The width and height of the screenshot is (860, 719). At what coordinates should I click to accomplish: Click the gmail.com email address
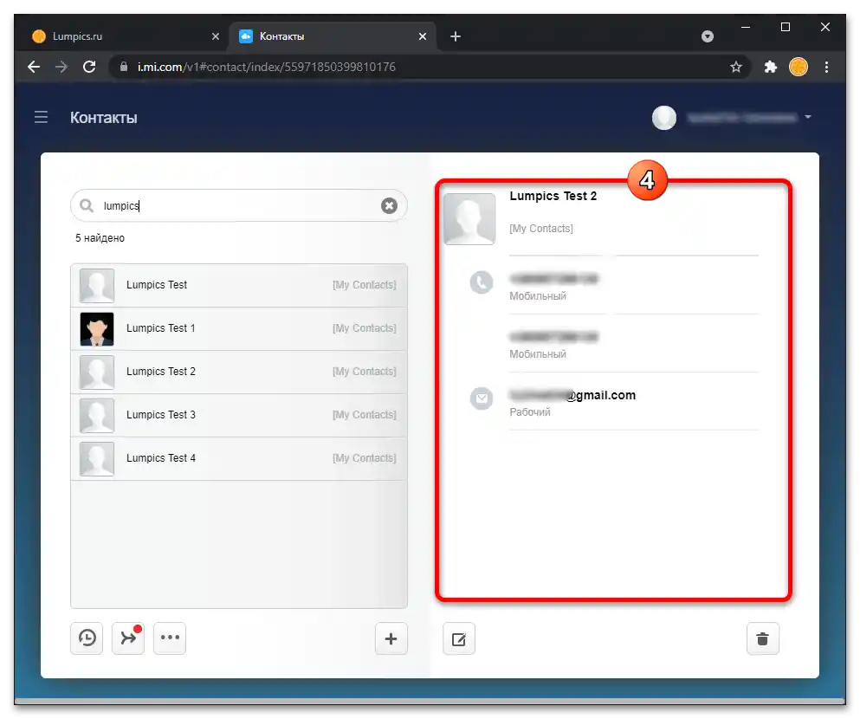tap(572, 395)
